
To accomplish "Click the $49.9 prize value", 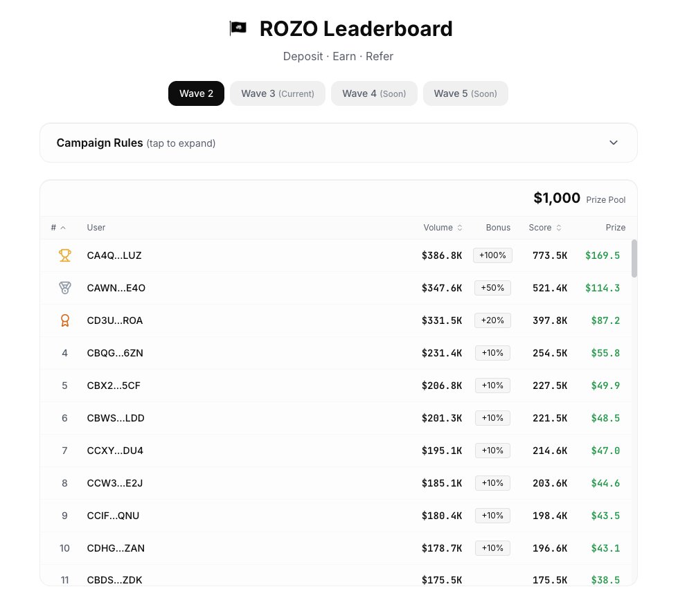I will click(605, 386).
